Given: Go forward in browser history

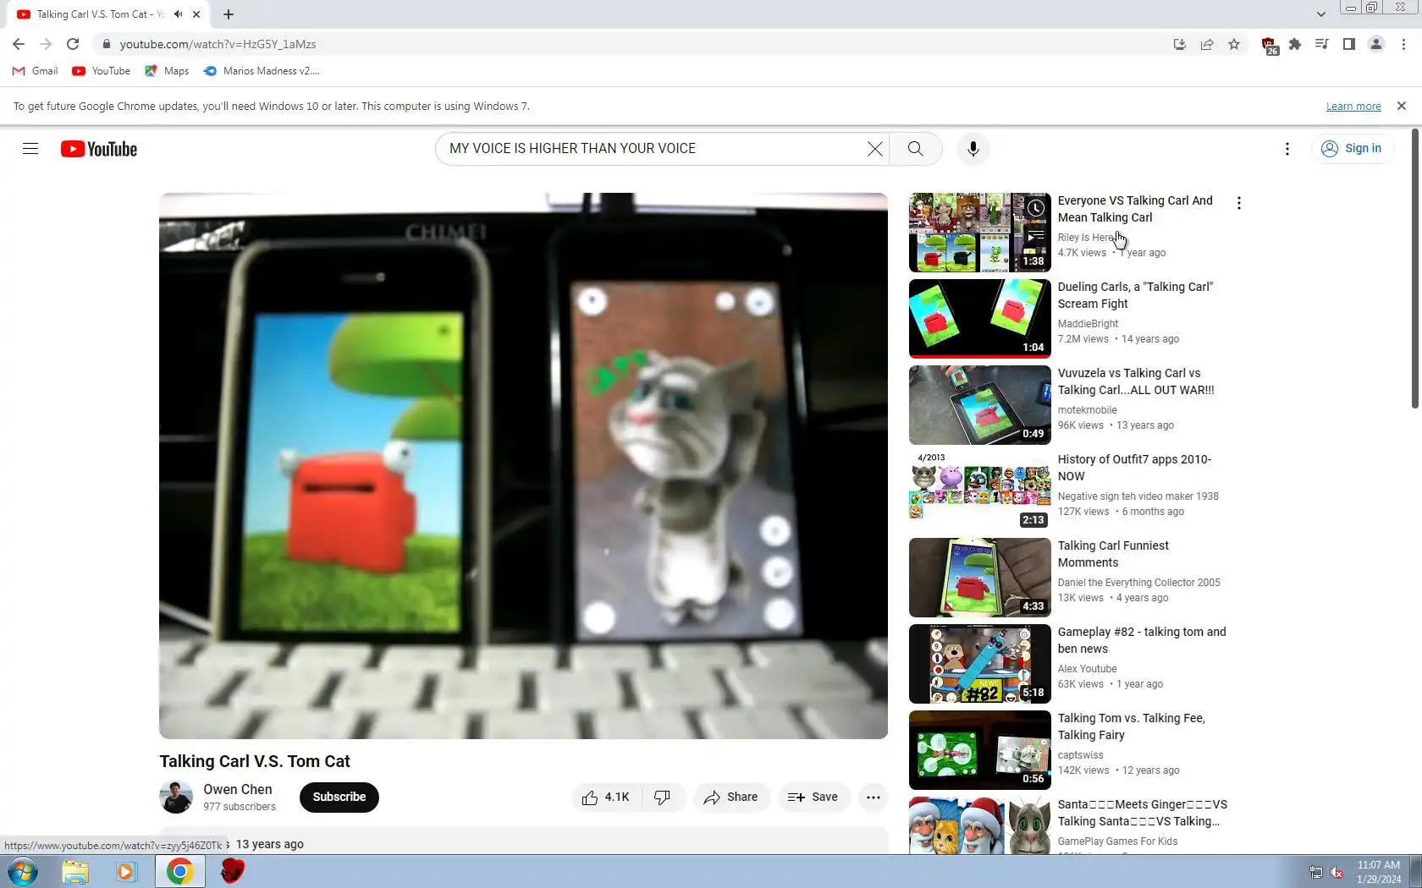Looking at the screenshot, I should click(46, 44).
